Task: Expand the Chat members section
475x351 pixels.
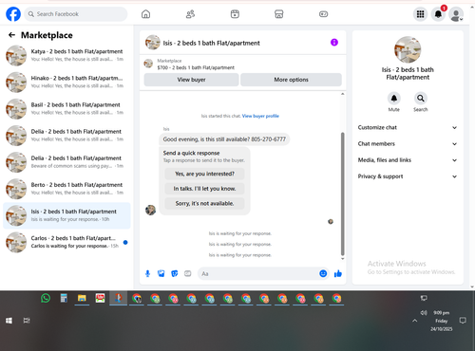Action: [408, 144]
